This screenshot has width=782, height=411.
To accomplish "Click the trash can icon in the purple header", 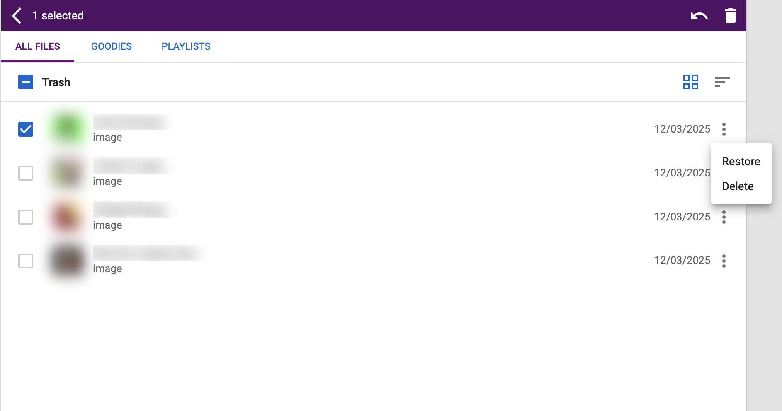I will pyautogui.click(x=730, y=16).
